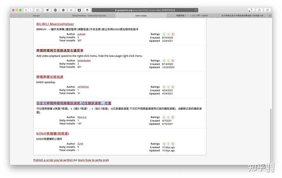Click the BBMUH description line

87,29
